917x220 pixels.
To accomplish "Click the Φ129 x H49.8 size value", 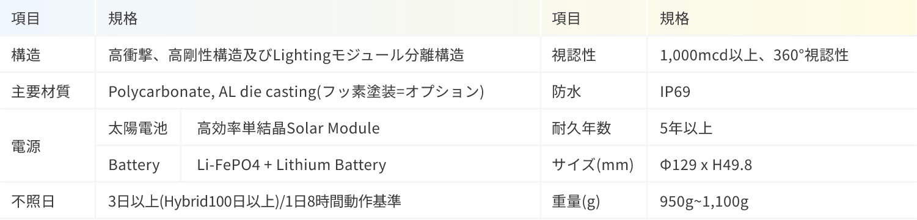I will point(782,165).
